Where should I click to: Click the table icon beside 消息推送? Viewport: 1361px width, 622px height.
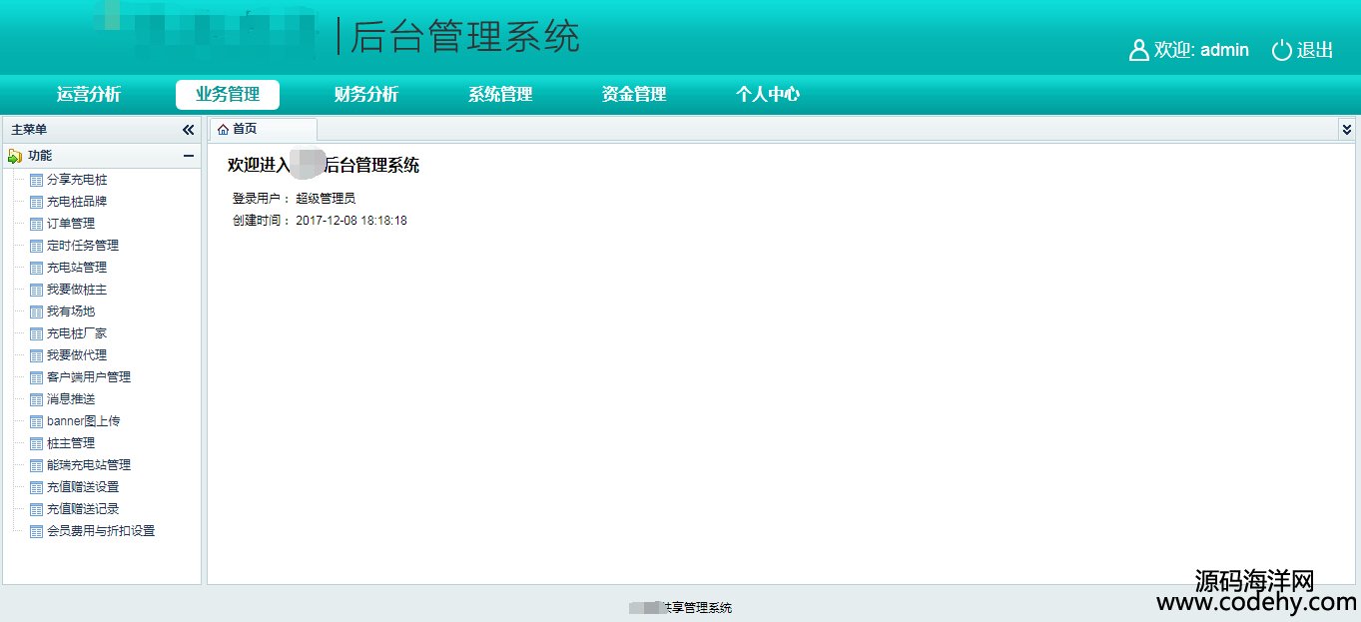pyautogui.click(x=37, y=400)
